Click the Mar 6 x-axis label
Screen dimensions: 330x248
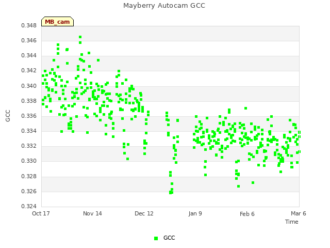(299, 213)
